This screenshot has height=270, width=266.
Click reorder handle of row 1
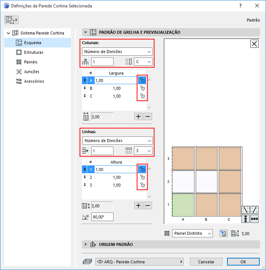85,169
